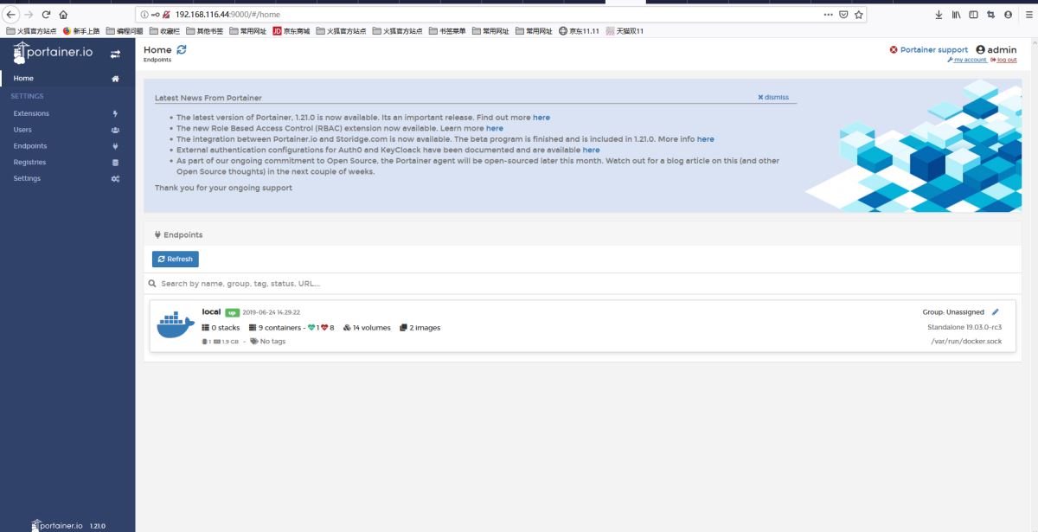Open Extensions in the sidebar
Screen dimensions: 1038x532
point(31,113)
